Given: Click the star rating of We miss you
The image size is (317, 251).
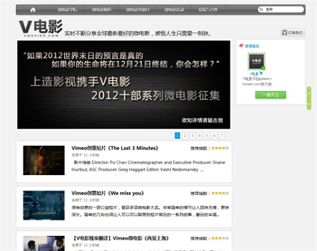Looking at the screenshot, I should [220, 193].
